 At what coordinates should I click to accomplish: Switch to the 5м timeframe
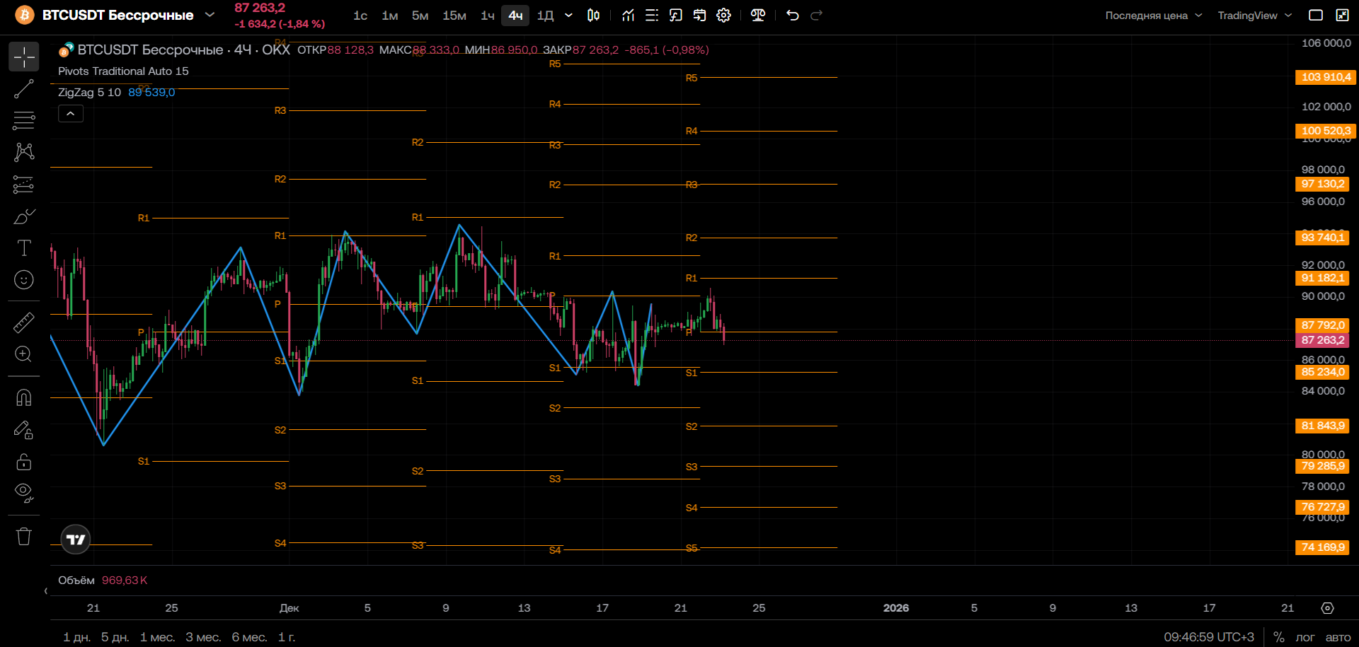click(x=420, y=16)
